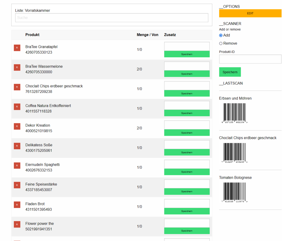The image size is (282, 241).
Task: Click R icon beside Fladen Brot
Action: coord(17,205)
